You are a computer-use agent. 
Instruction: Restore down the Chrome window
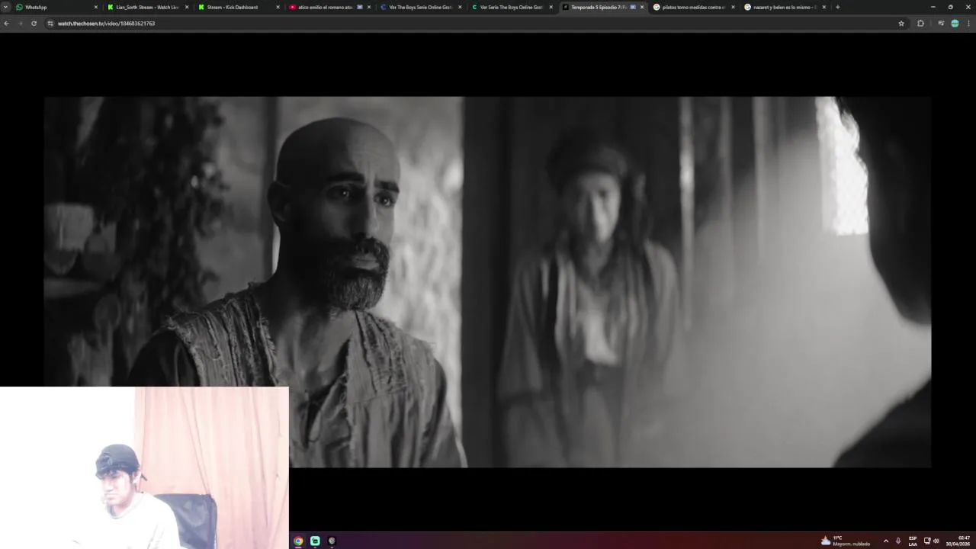coord(950,7)
